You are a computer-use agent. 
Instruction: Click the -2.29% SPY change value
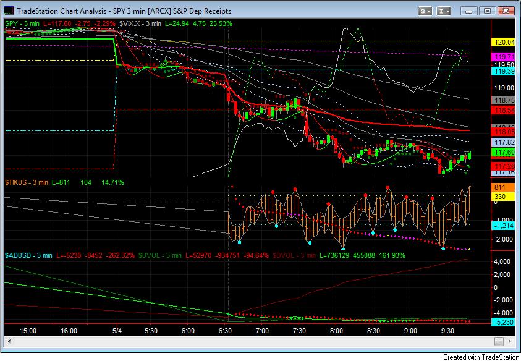pyautogui.click(x=104, y=23)
